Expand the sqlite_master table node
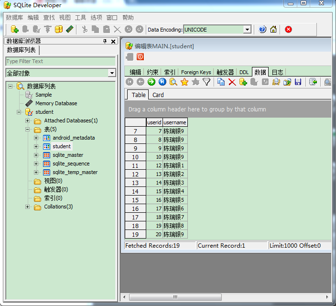 (x=36, y=155)
